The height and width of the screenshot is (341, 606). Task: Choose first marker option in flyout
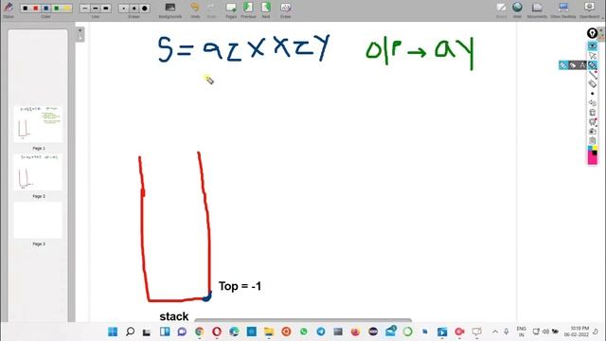coord(562,65)
